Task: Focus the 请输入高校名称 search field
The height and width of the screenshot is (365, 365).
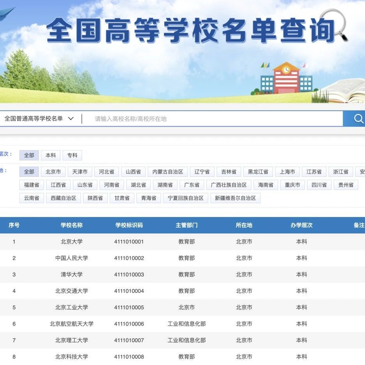Action: (x=212, y=119)
